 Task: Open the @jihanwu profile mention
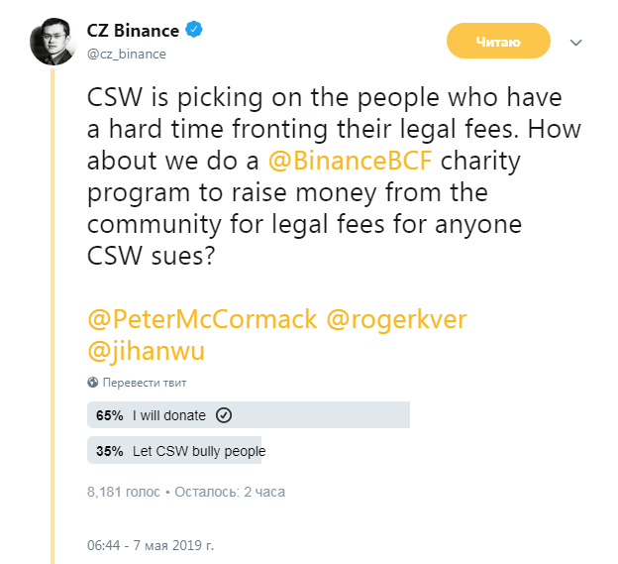click(x=147, y=351)
